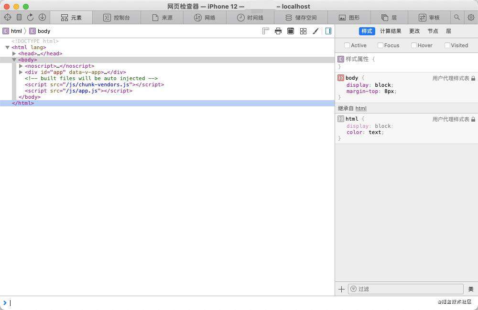
Task: Select the 层 sidebar tab
Action: tap(448, 31)
